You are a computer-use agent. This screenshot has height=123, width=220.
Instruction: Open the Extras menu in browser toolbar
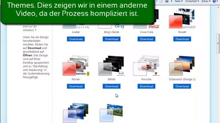click(x=206, y=1)
